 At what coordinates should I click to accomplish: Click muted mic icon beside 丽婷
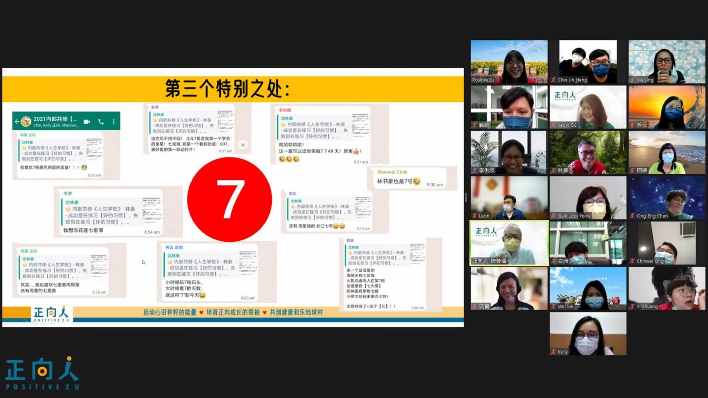click(633, 171)
